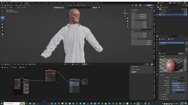Select the Cursor tool in viewport toolbar

[x=3, y=14]
